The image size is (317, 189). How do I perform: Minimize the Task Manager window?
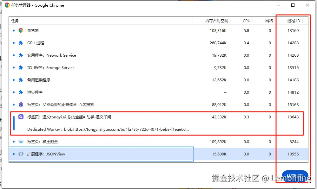(279, 5)
